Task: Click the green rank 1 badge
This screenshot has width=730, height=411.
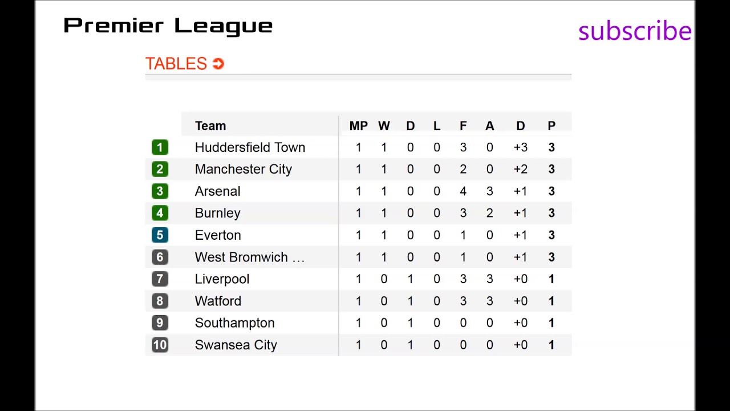Action: pyautogui.click(x=160, y=148)
